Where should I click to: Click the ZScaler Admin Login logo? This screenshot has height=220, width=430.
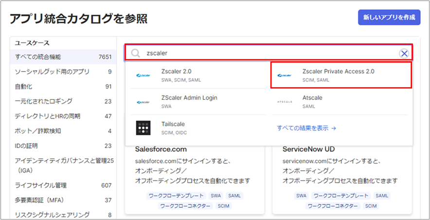point(143,102)
